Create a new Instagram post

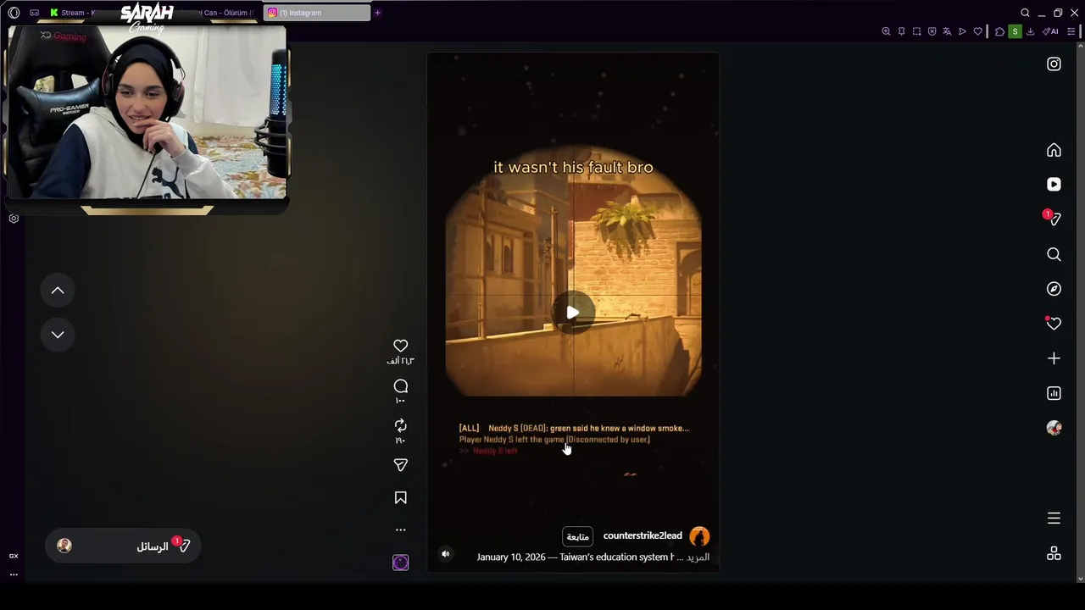(x=1054, y=358)
